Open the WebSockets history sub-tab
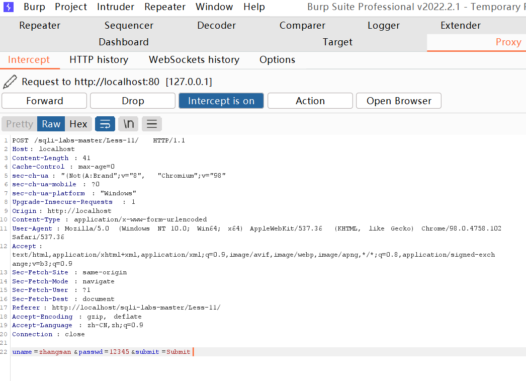Viewport: 526px width, 381px height. [194, 60]
